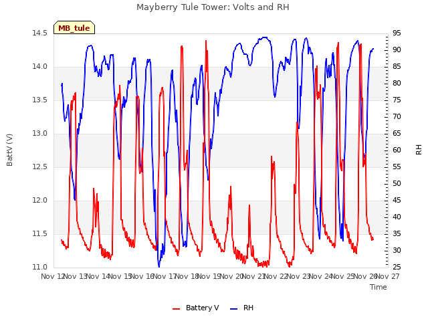Click the 12.5 tick on the left axis
Screen dimensions: 428x321
(x=40, y=167)
